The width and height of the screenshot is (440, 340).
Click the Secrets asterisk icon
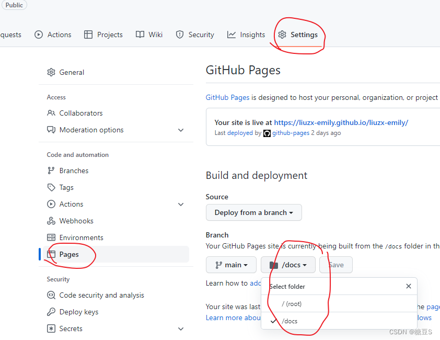click(x=51, y=328)
